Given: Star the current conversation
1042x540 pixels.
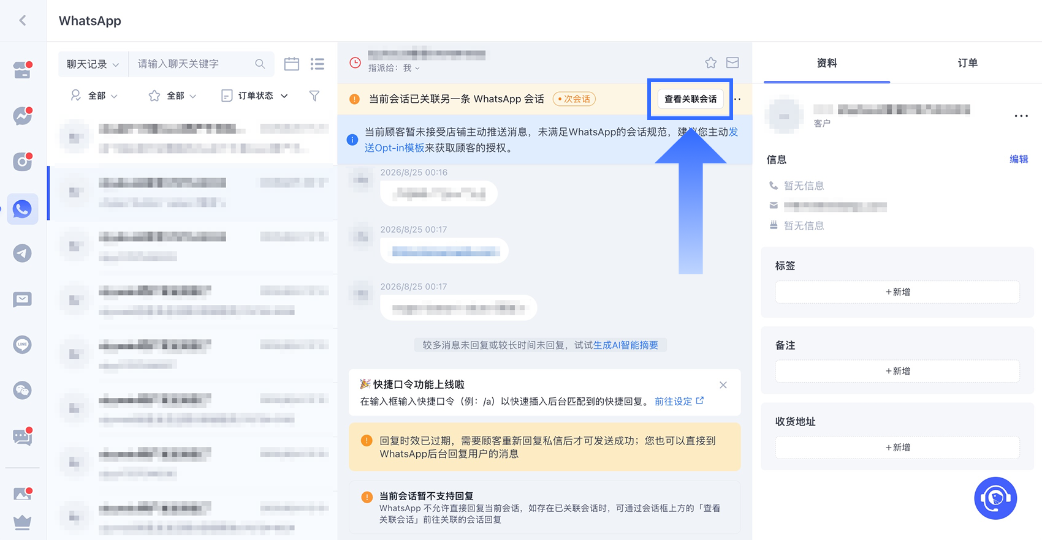Looking at the screenshot, I should 711,62.
